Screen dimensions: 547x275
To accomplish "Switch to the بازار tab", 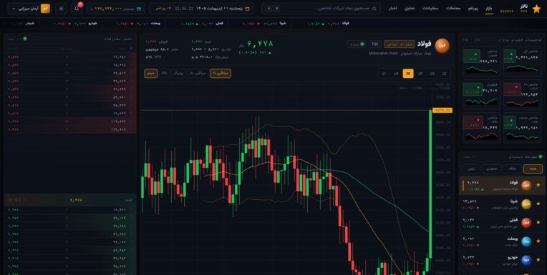I will point(489,9).
